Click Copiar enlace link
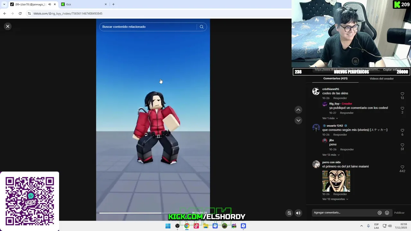Viewport: 411px width, 231px height. [392, 70]
